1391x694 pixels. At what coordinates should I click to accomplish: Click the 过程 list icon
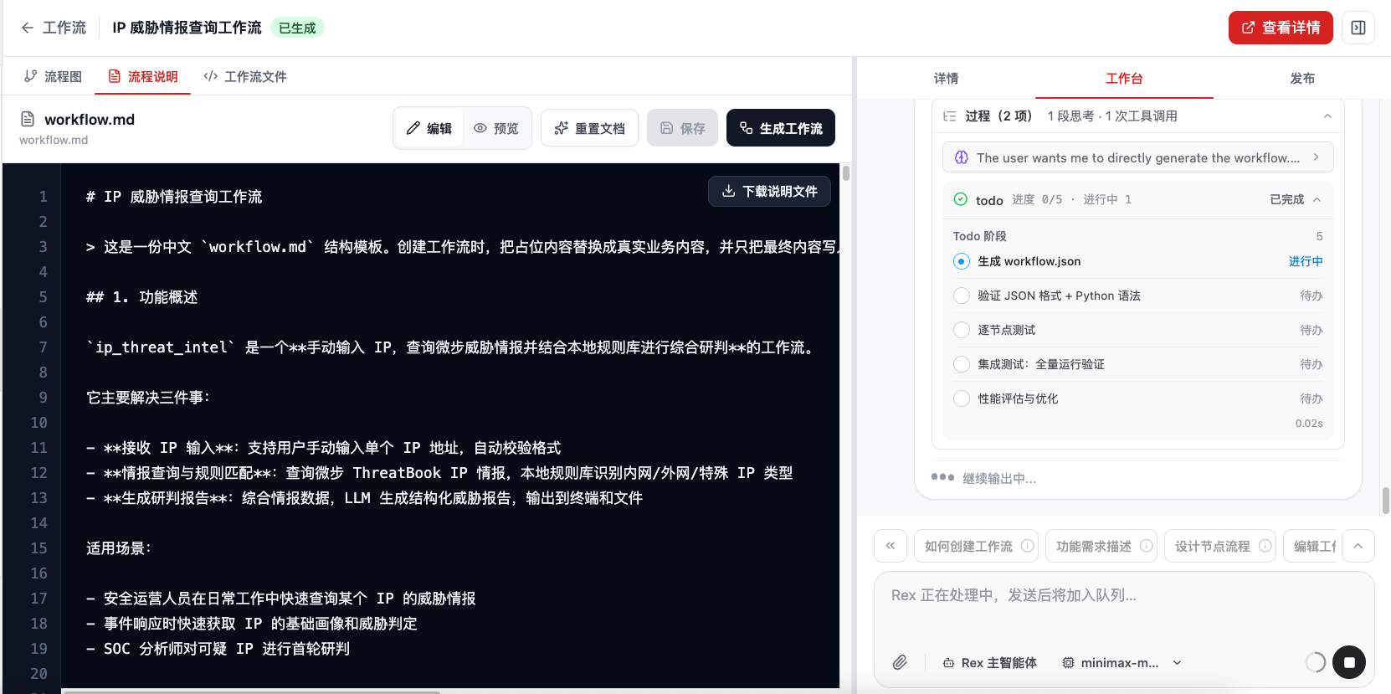[950, 116]
